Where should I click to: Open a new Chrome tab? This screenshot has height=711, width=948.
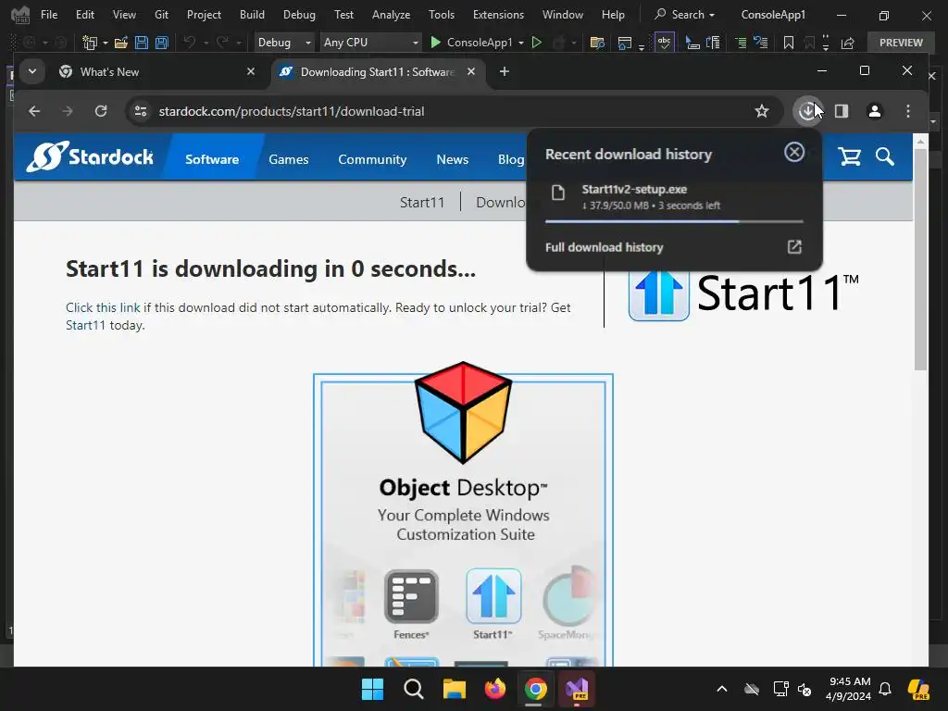click(505, 72)
